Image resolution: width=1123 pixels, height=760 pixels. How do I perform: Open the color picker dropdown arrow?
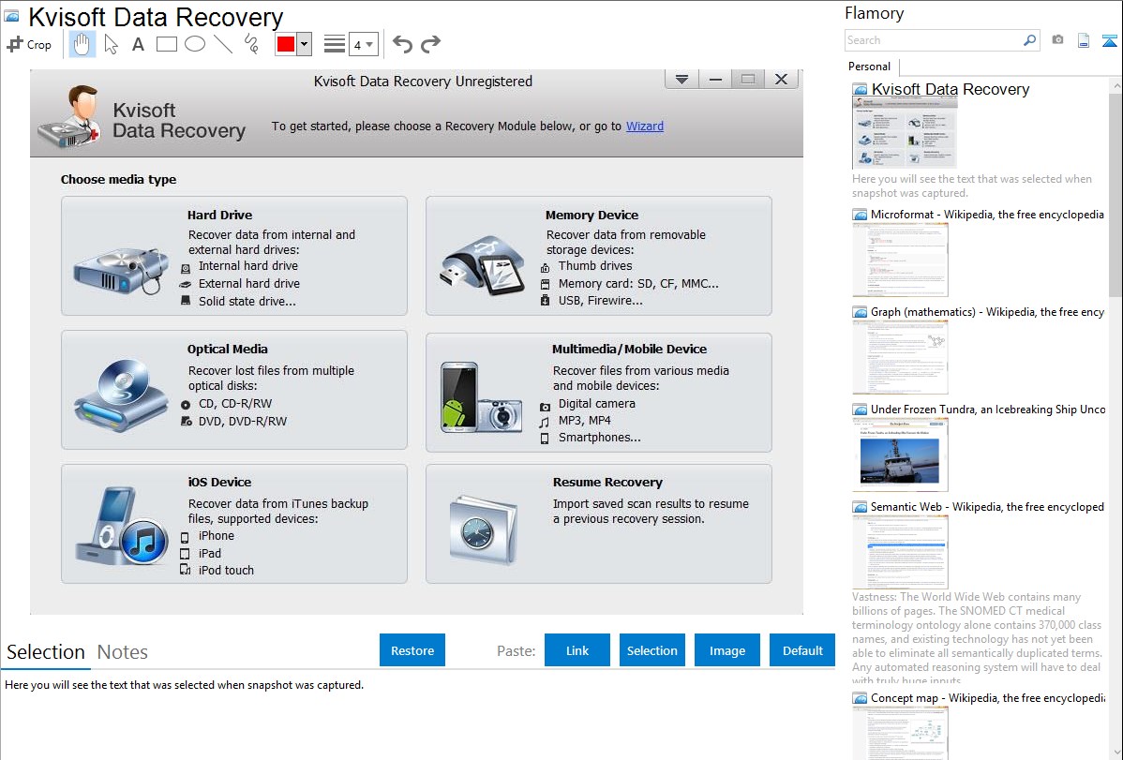pyautogui.click(x=304, y=44)
